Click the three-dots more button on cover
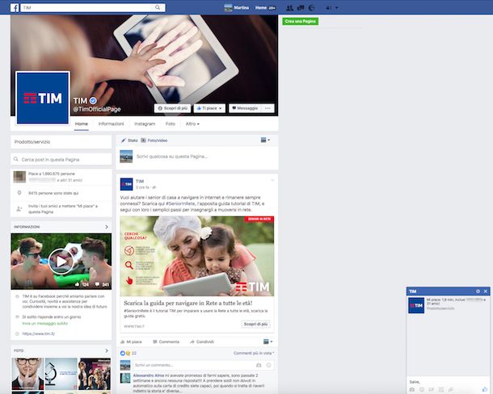The image size is (493, 394). (268, 108)
